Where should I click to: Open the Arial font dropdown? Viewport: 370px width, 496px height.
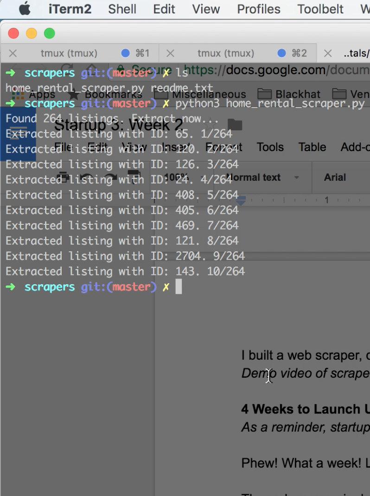point(336,177)
